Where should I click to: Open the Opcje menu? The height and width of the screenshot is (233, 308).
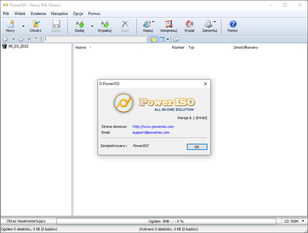(x=78, y=14)
